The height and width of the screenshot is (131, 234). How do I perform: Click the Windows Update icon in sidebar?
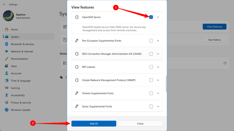pyautogui.click(x=6, y=110)
